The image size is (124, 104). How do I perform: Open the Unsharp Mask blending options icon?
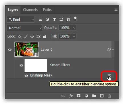tap(109, 75)
